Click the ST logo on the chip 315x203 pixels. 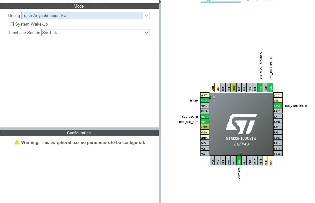[241, 124]
